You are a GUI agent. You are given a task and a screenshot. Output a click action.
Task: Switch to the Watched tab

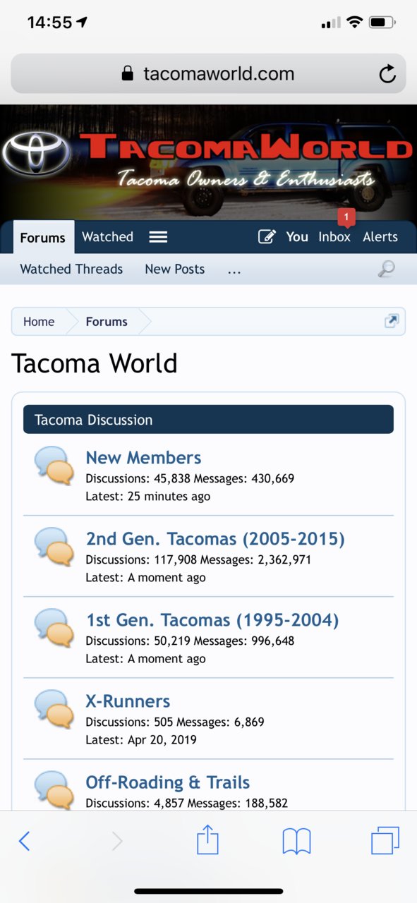[x=107, y=237]
